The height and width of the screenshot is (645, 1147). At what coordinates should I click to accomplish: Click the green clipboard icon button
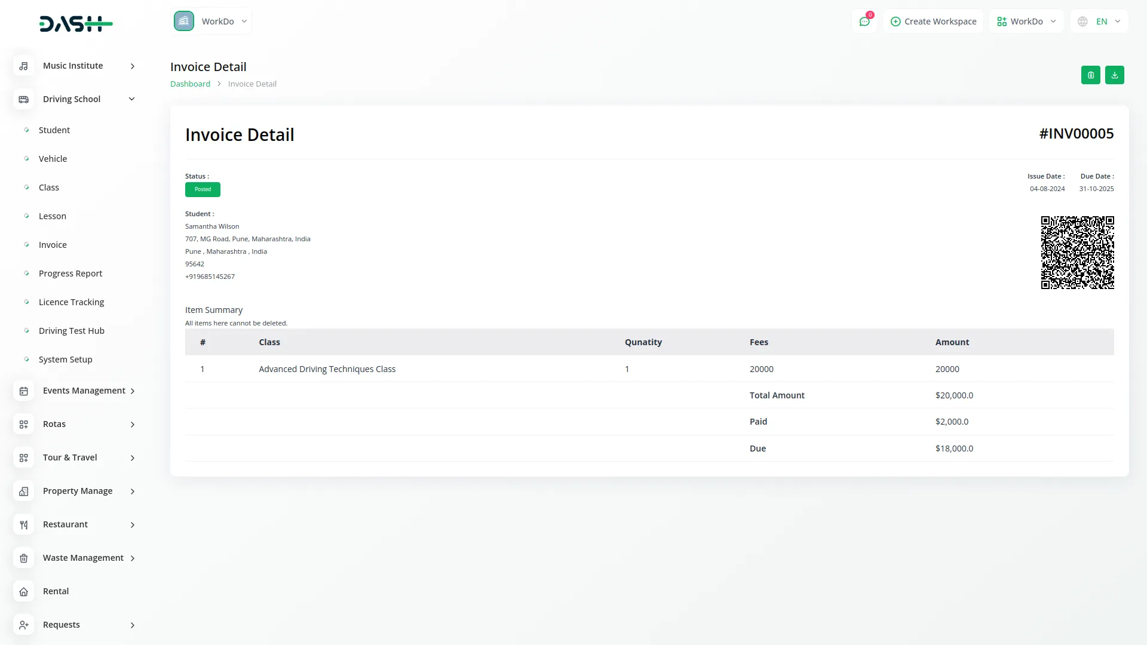(1090, 75)
